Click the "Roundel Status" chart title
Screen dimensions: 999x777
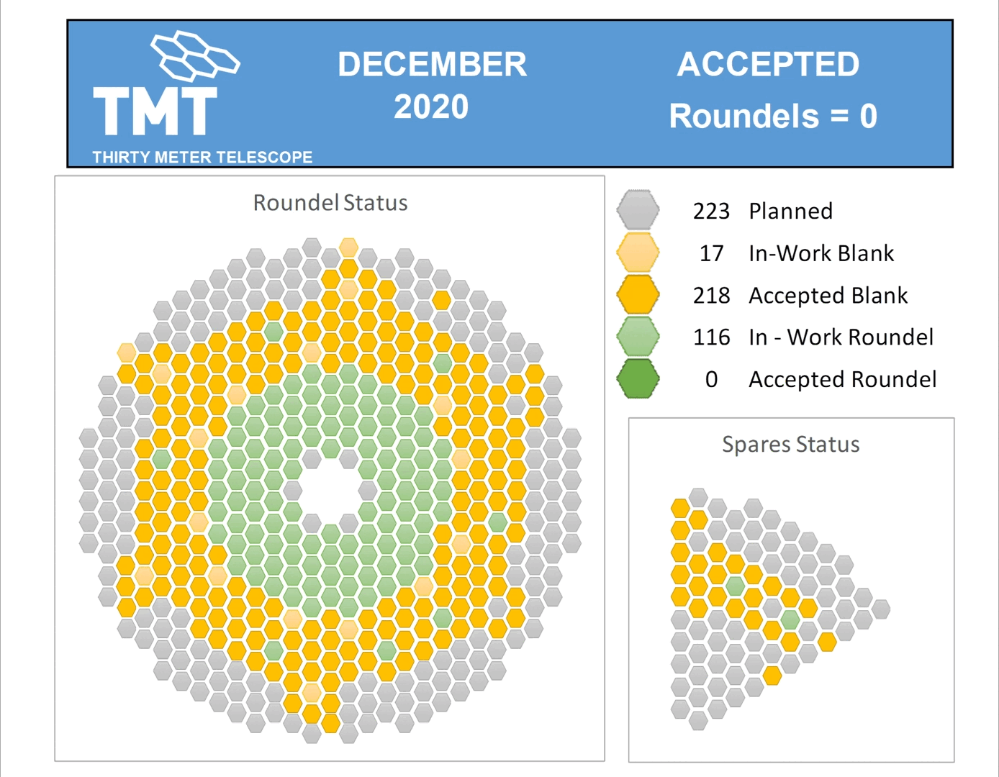pos(330,203)
